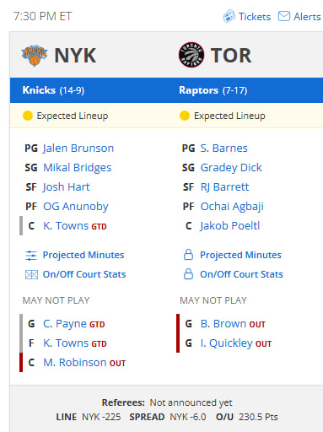Click the Knicks team logo

tap(35, 56)
